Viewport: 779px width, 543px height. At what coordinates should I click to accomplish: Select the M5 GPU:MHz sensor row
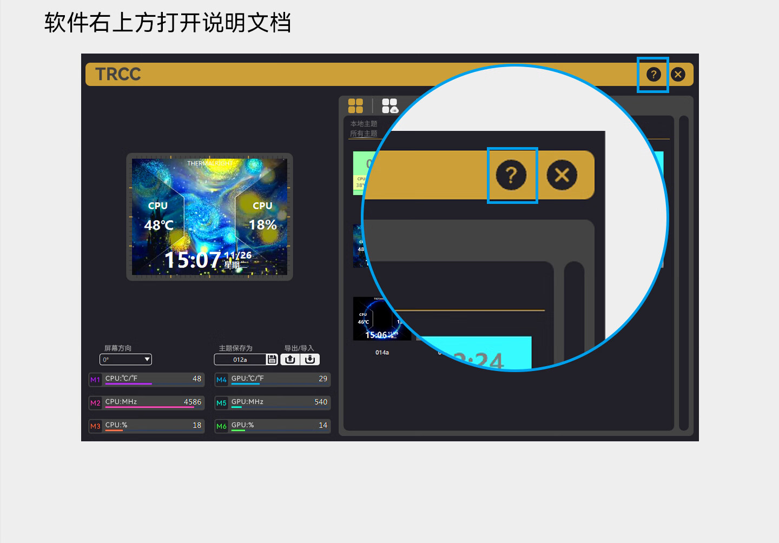point(273,403)
